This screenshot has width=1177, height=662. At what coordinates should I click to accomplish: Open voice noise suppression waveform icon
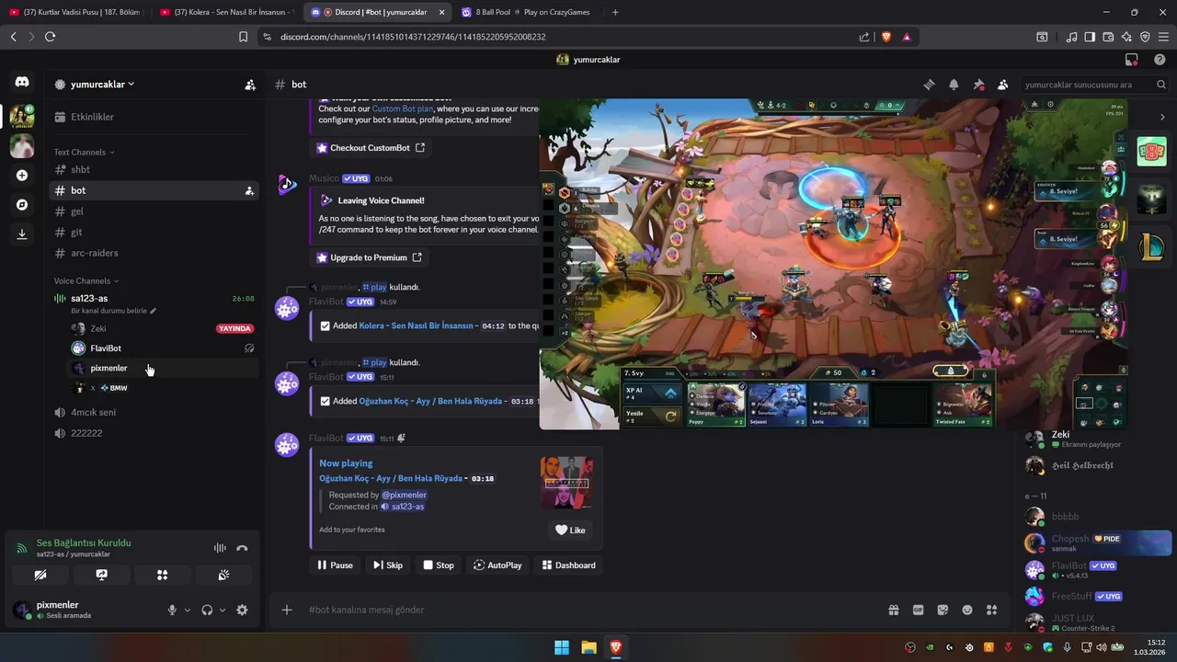coord(220,548)
